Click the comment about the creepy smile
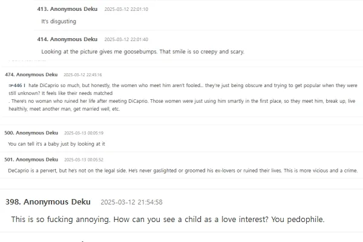The width and height of the screenshot is (363, 242). (x=142, y=51)
